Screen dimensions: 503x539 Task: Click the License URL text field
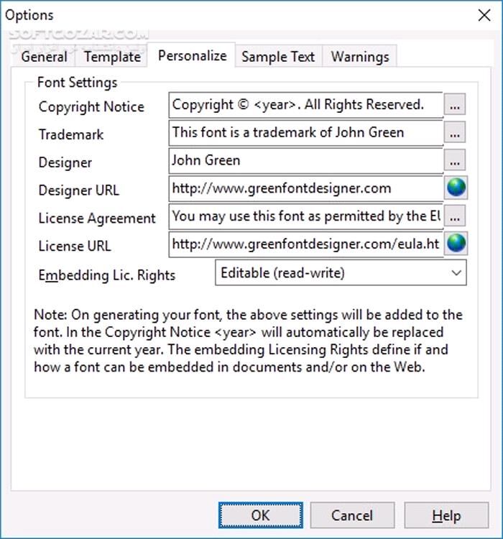(x=305, y=244)
